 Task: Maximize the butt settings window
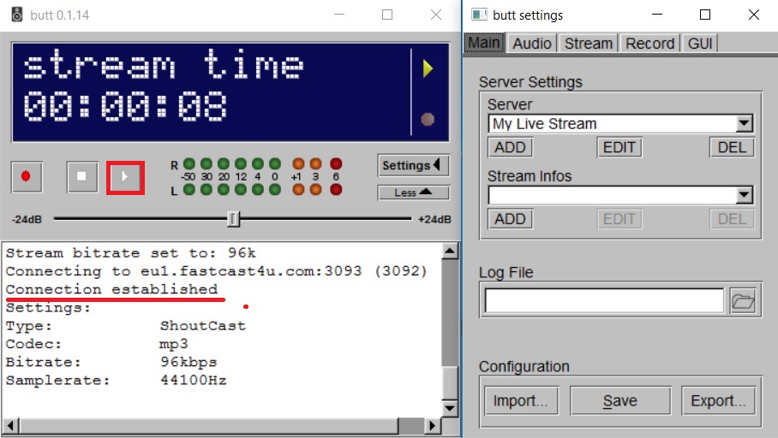(705, 15)
